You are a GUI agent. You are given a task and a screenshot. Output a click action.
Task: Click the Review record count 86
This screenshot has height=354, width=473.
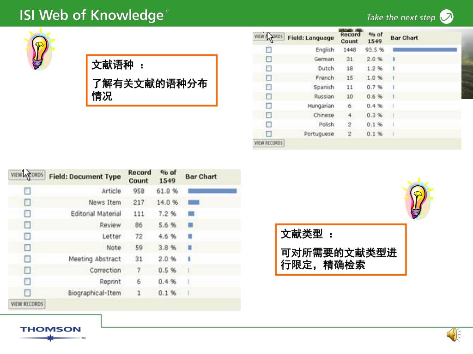139,225
